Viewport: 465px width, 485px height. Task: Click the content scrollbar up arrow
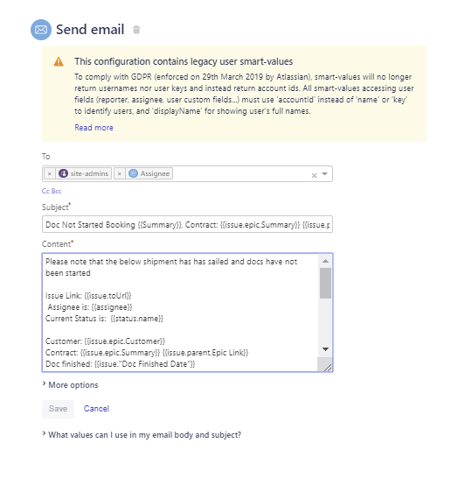325,262
